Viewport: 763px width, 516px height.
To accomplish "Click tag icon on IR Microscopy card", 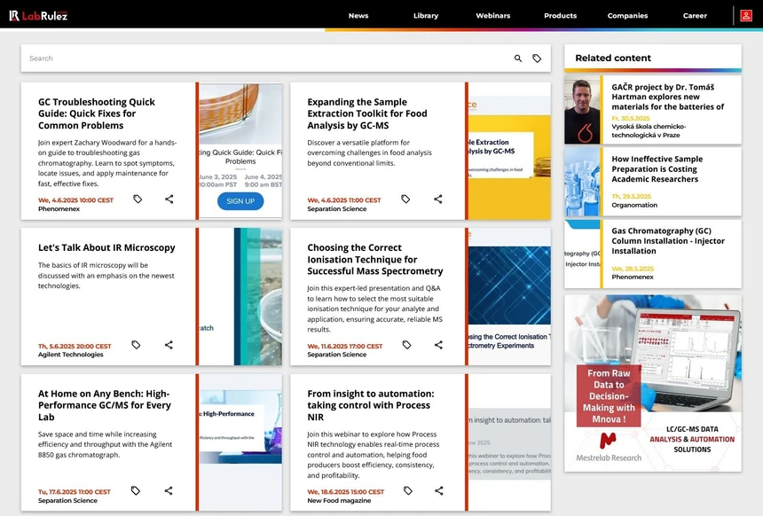I will [137, 345].
